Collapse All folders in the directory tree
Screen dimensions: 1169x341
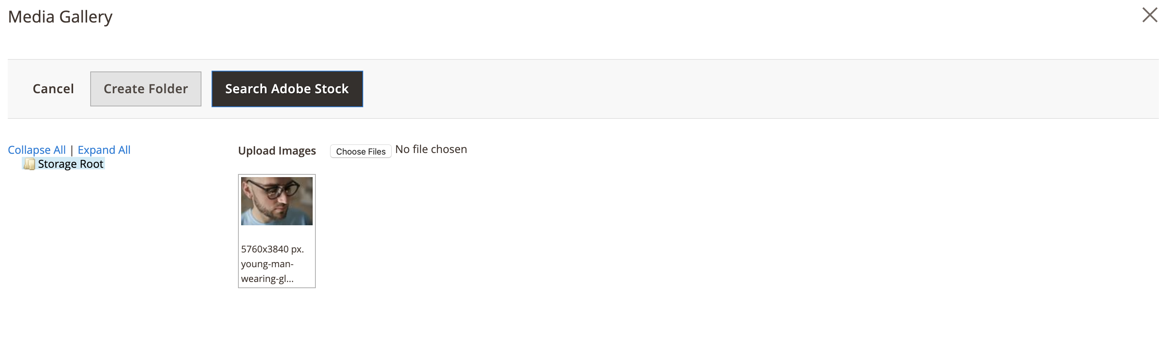(x=36, y=150)
